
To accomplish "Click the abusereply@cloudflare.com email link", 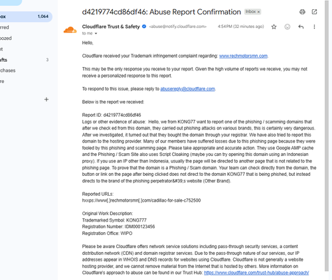I will [187, 89].
